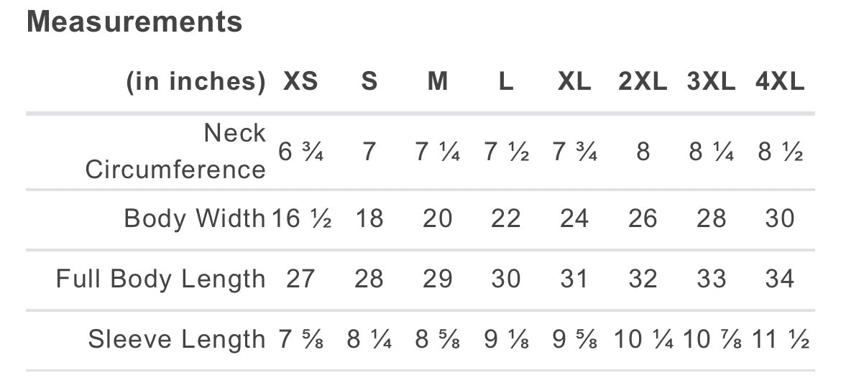Image resolution: width=841 pixels, height=388 pixels.
Task: Select the M size column header
Action: pyautogui.click(x=437, y=82)
